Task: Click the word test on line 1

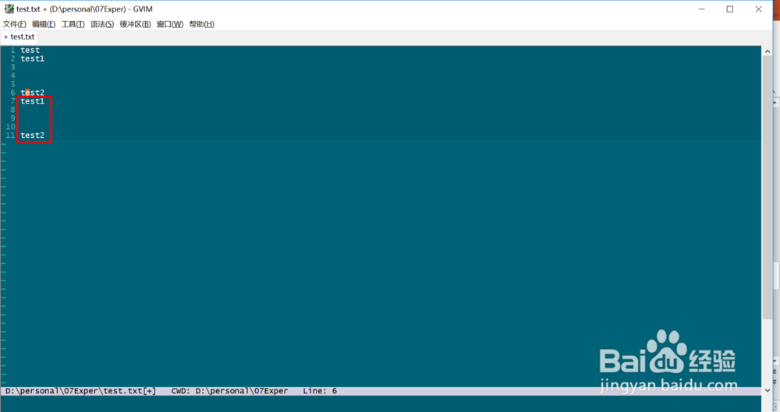Action: click(x=30, y=50)
